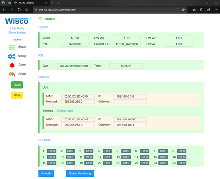The width and height of the screenshot is (220, 179).
Task: Open Online Monitoring
Action: [80, 173]
